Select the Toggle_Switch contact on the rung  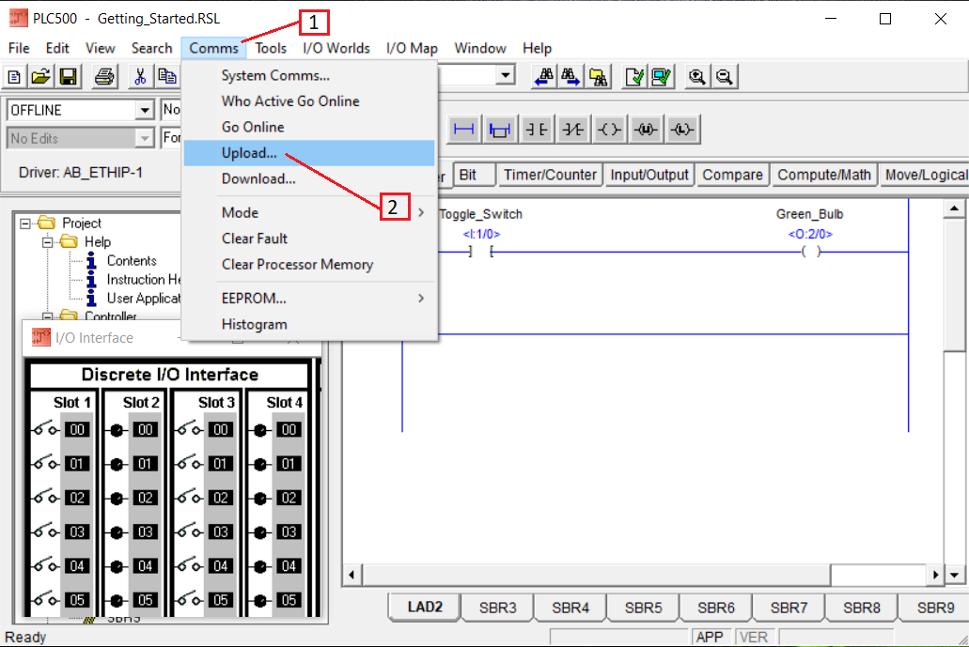point(481,252)
